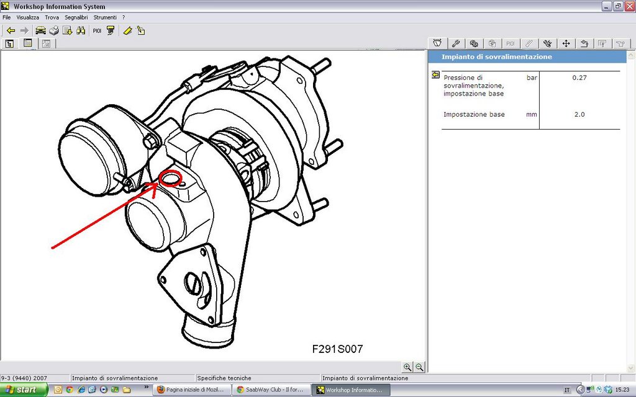This screenshot has width=636, height=397.
Task: Click the yellow link arrow beside Pressione row
Action: click(435, 75)
